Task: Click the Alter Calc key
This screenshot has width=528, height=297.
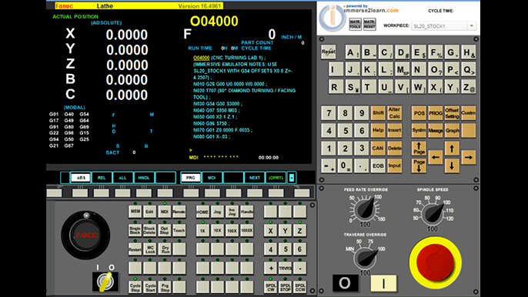Action: point(394,113)
